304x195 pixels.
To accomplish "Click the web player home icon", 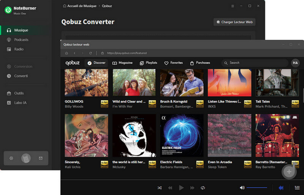I will point(66,53).
